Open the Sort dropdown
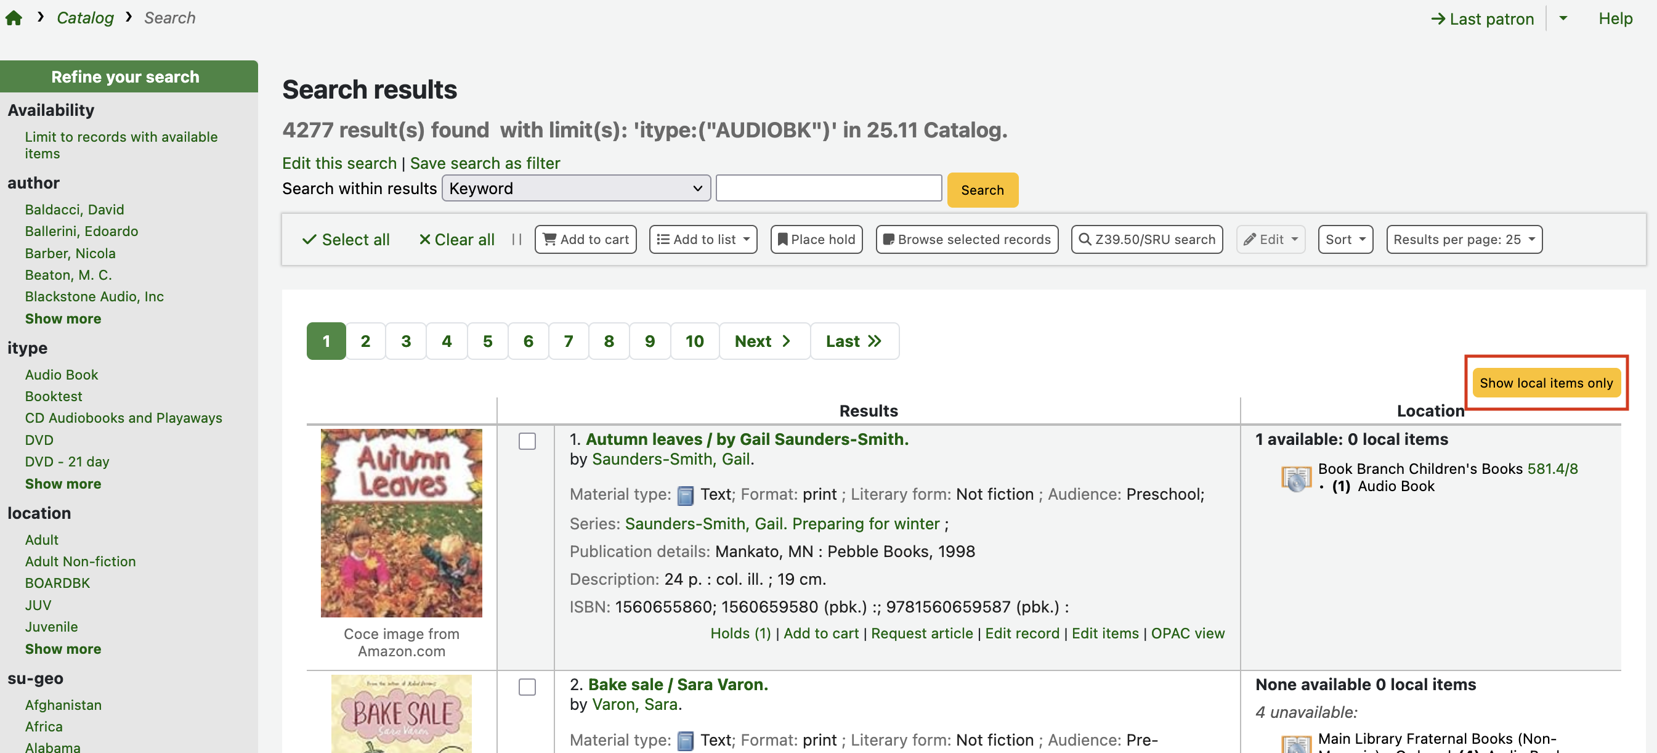This screenshot has width=1657, height=753. pyautogui.click(x=1345, y=240)
